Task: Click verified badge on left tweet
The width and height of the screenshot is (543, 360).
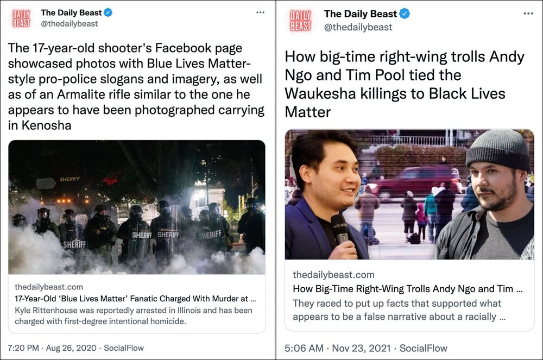Action: (108, 13)
